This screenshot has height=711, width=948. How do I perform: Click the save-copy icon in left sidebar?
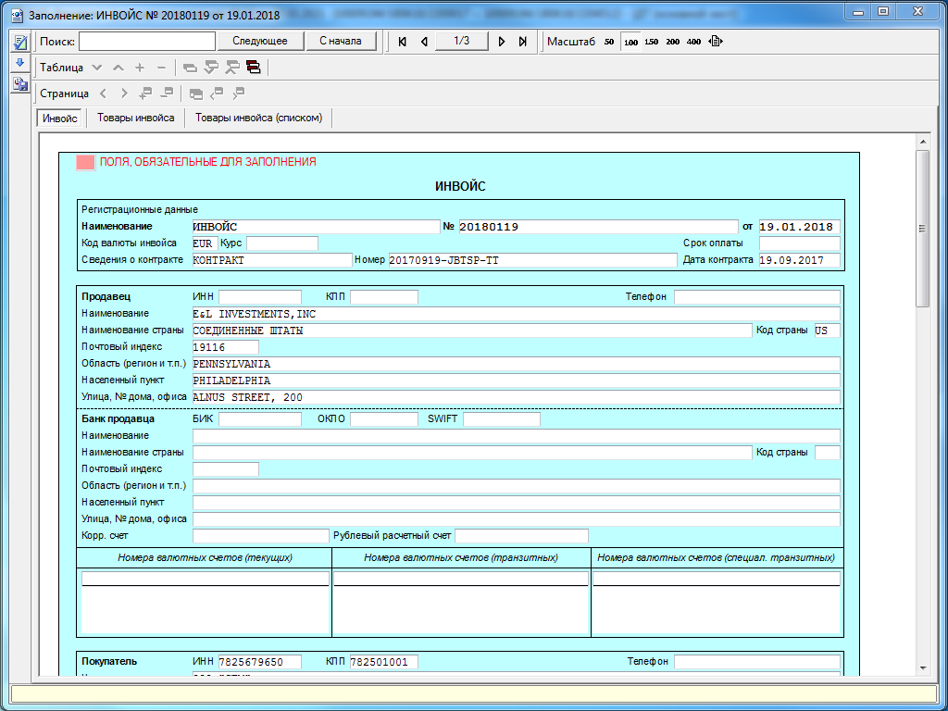click(19, 84)
